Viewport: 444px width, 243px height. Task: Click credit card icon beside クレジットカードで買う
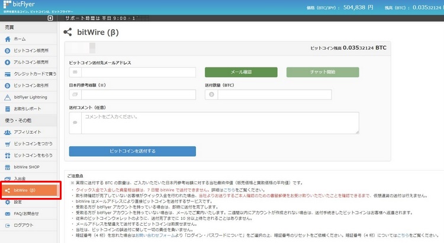click(8, 74)
